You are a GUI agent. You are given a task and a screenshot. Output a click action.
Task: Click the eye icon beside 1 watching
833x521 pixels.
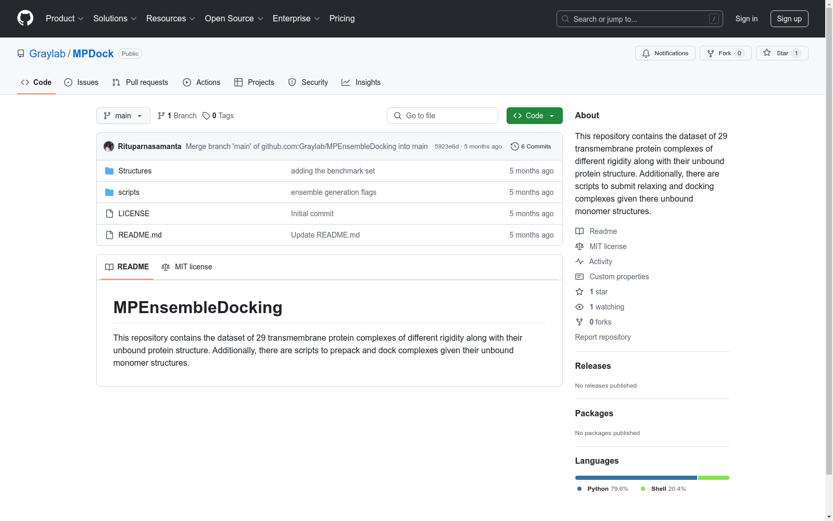[x=579, y=307]
